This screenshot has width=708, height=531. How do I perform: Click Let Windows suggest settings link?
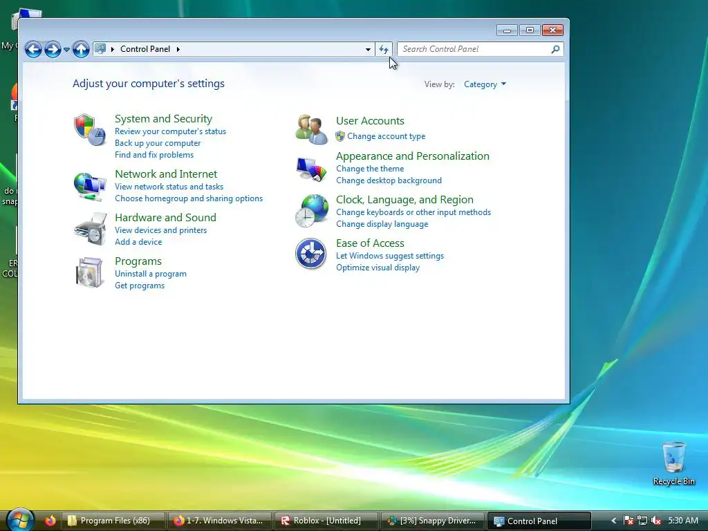pos(390,256)
